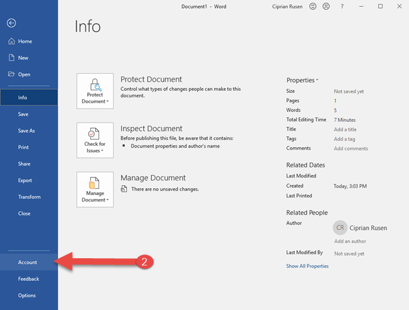Click the Ciprian Rusen author name
409x310 pixels.
(368, 228)
